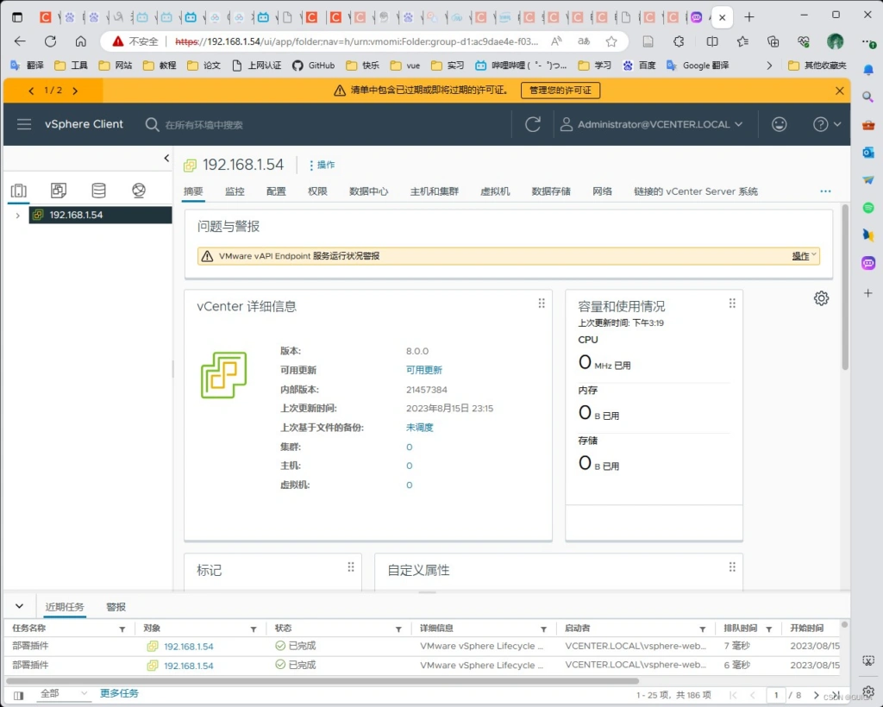The image size is (883, 707).
Task: Open the more tabs ellipsis
Action: coord(825,191)
